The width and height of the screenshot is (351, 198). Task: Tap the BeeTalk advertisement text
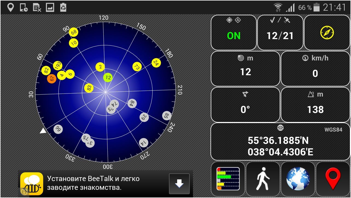click(x=93, y=183)
